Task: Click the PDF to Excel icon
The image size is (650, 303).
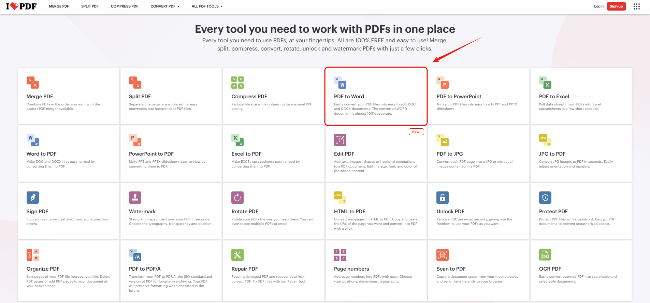Action: pos(545,83)
